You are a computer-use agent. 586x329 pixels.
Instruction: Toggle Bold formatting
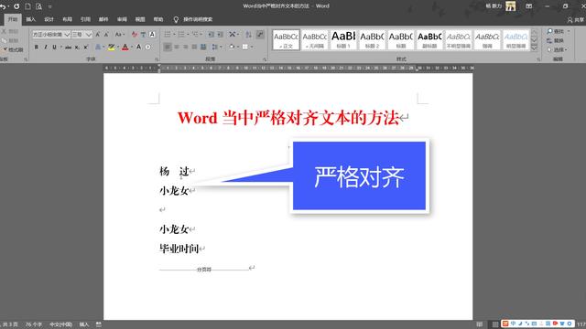point(37,47)
